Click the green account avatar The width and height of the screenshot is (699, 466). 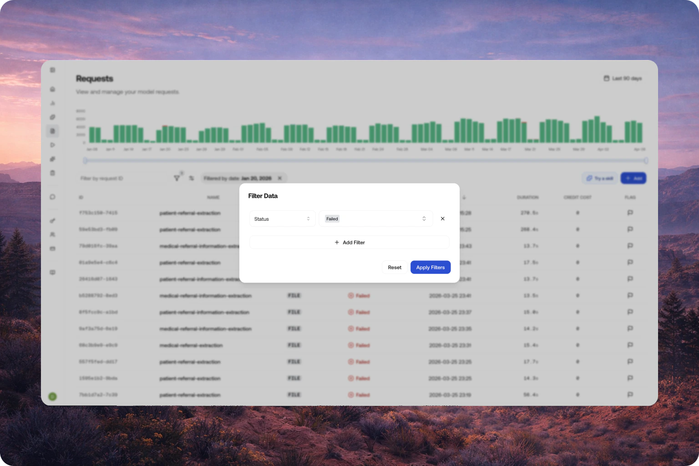(53, 397)
